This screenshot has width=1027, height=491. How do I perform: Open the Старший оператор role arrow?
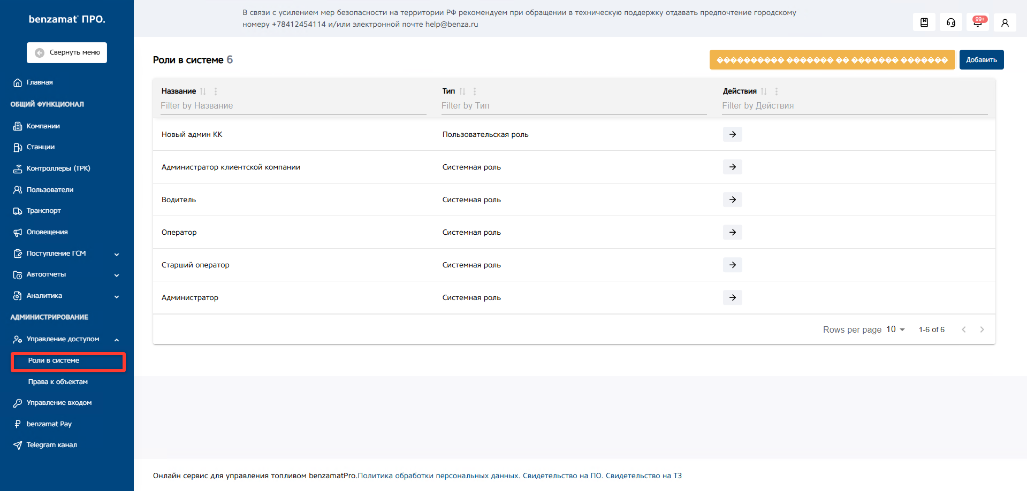[732, 265]
